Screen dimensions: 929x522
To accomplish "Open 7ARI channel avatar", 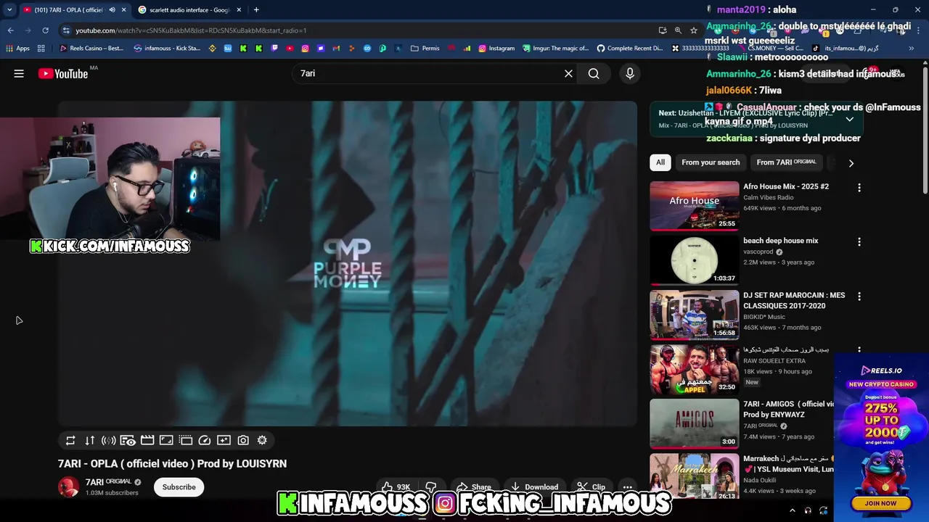I will tap(69, 487).
